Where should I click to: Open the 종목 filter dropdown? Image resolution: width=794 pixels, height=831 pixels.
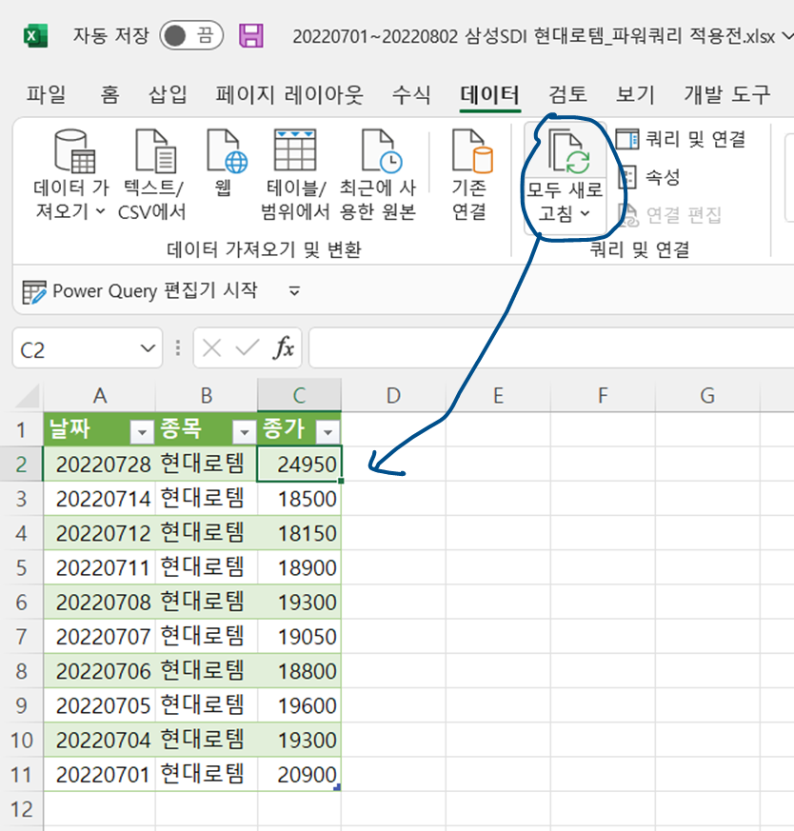(x=245, y=433)
